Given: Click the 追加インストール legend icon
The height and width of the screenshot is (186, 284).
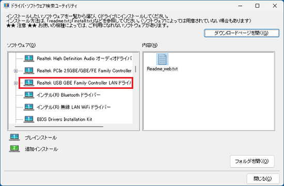Looking at the screenshot, I should (14, 149).
